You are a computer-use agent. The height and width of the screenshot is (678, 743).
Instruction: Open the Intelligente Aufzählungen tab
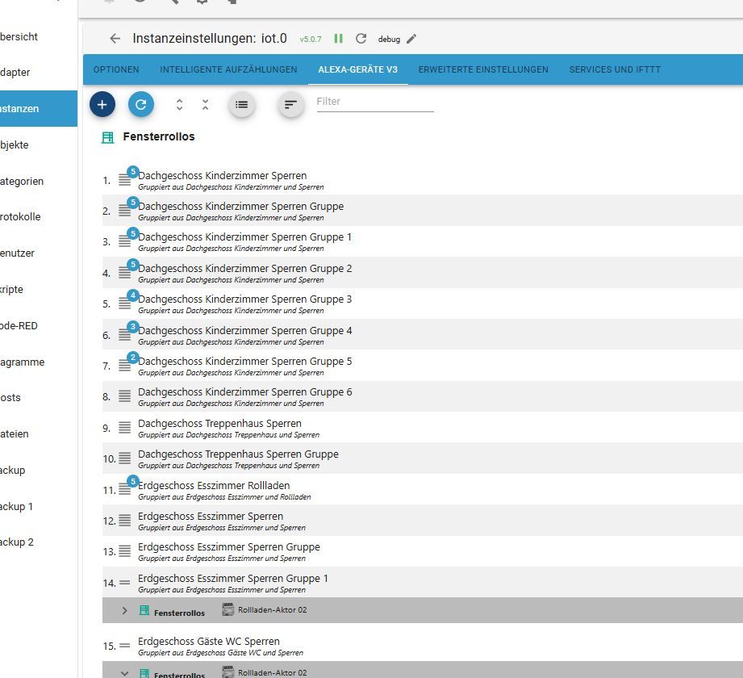click(x=228, y=69)
